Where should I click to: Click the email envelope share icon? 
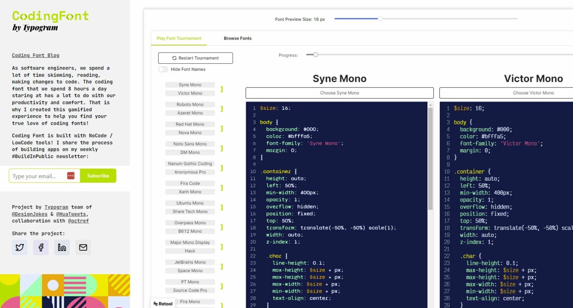83,247
